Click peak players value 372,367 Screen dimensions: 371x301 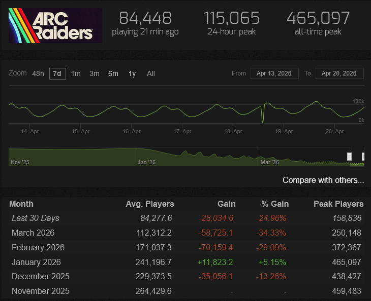point(347,247)
